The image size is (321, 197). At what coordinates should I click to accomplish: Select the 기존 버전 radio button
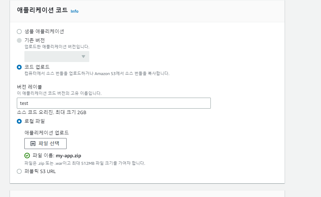point(19,40)
